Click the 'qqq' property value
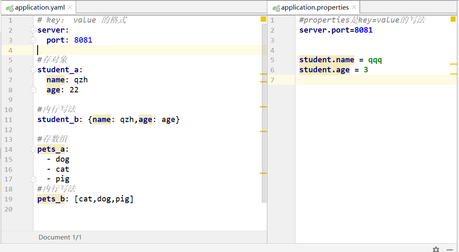Viewport: 459px width, 252px height. click(375, 60)
